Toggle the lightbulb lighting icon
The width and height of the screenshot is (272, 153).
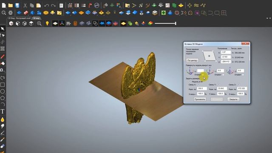[47, 23]
